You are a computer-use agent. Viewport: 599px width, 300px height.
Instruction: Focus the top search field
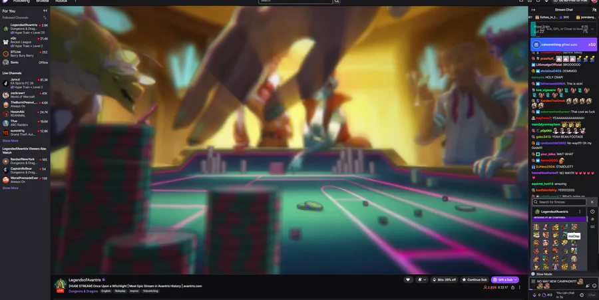pyautogui.click(x=296, y=1)
